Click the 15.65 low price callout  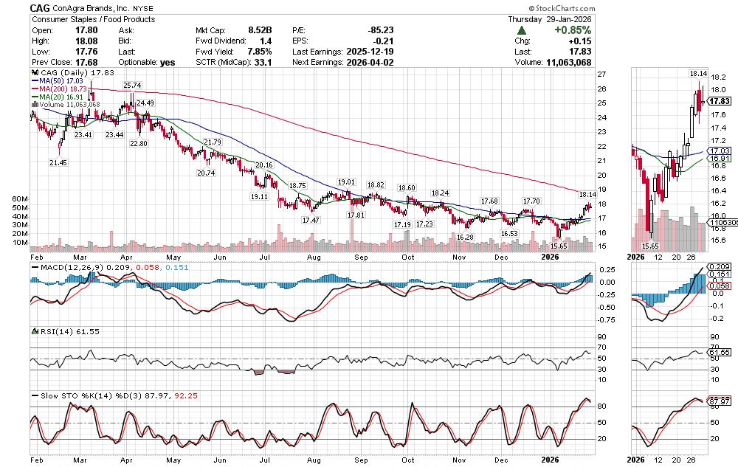pyautogui.click(x=558, y=246)
